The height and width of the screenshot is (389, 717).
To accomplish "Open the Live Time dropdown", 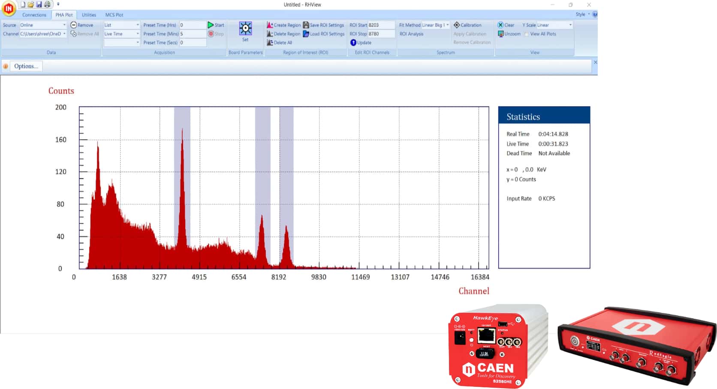I will click(x=122, y=34).
